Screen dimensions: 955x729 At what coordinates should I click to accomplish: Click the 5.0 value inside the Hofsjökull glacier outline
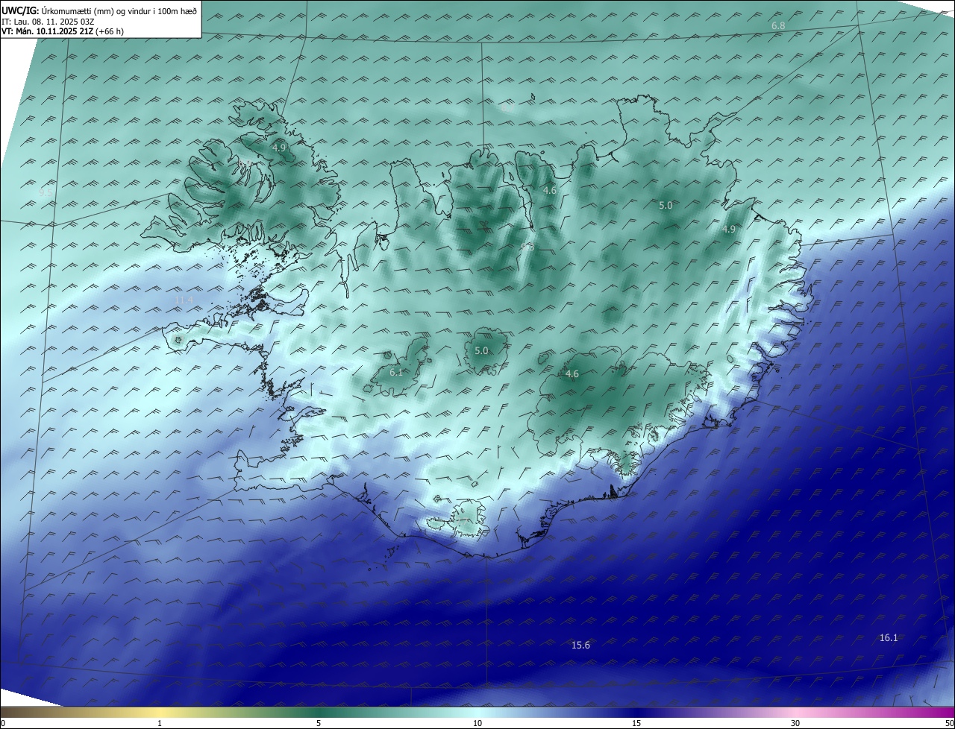pyautogui.click(x=481, y=350)
